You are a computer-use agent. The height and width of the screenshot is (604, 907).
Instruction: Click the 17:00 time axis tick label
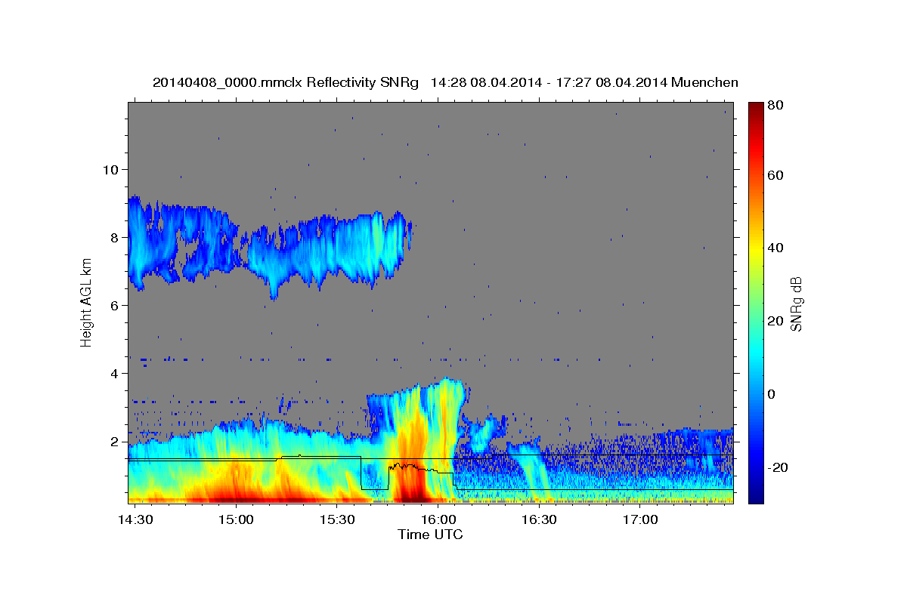coord(639,519)
